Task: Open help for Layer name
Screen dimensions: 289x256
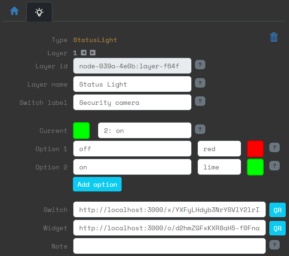Action: [x=200, y=83]
